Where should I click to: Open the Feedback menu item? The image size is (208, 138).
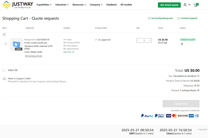pyautogui.click(x=112, y=5)
